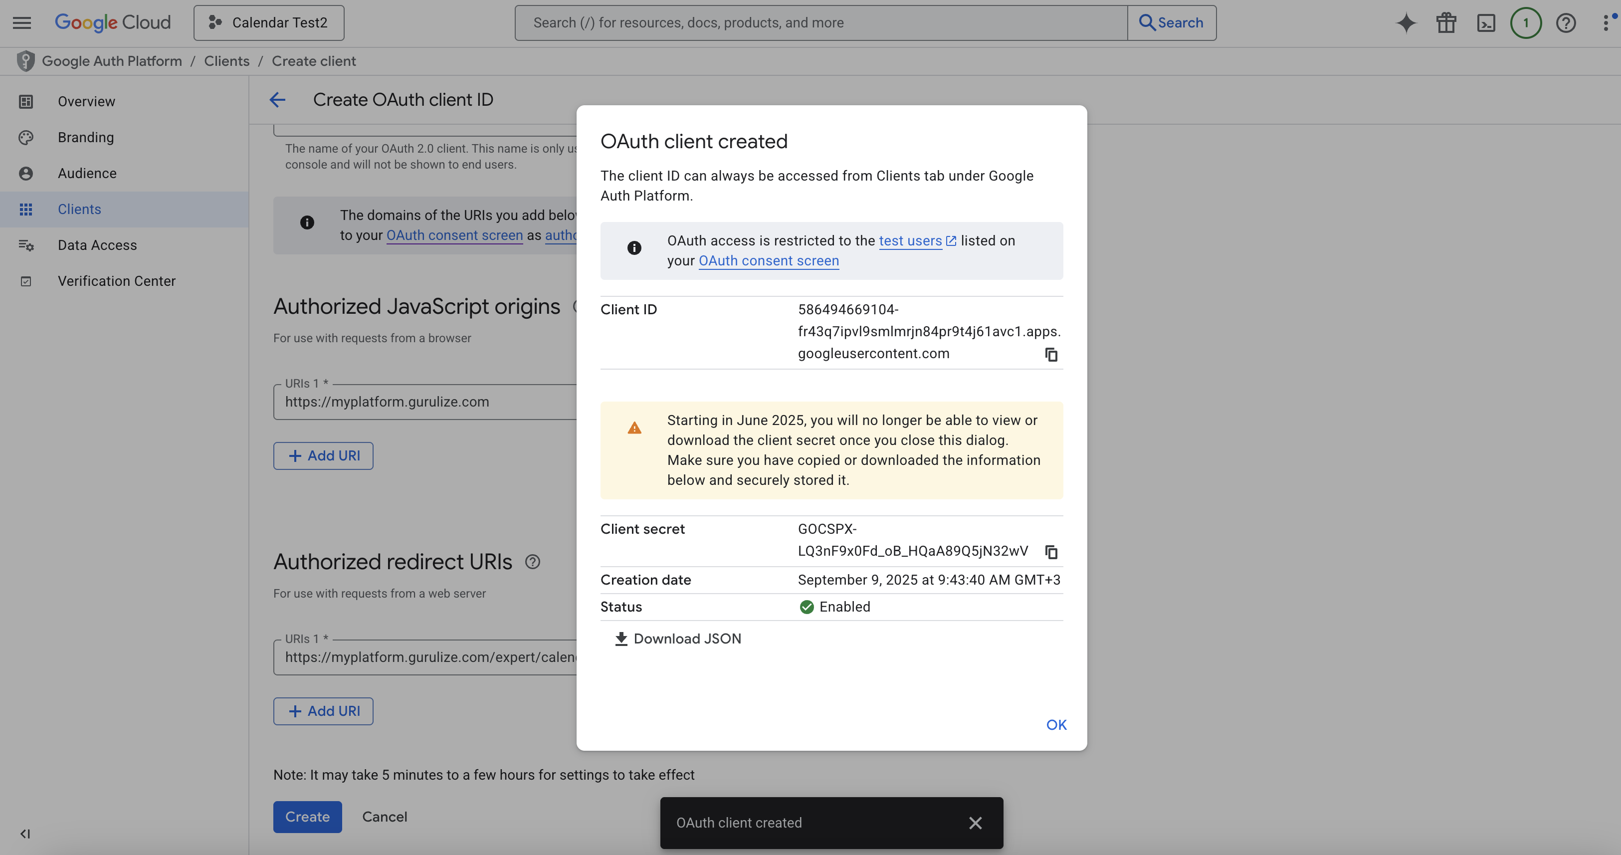
Task: Open OAuth consent screen link in dialog
Action: pos(768,260)
